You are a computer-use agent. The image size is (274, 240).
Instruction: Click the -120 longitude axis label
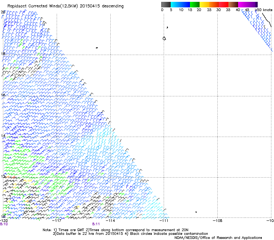(4, 220)
